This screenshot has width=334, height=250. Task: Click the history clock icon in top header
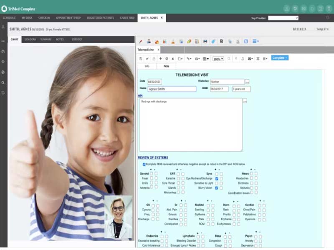tap(295, 9)
